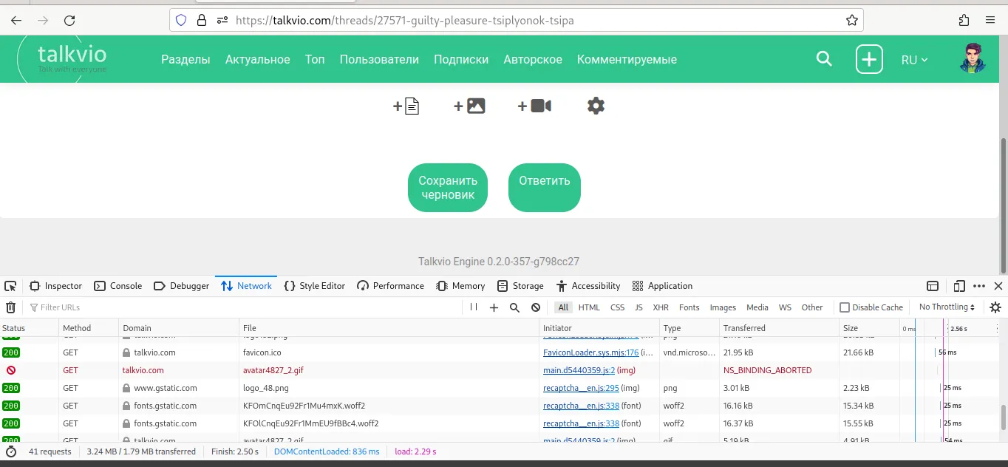Click the Сохранить черновик button
This screenshot has width=1008, height=467.
coord(448,188)
